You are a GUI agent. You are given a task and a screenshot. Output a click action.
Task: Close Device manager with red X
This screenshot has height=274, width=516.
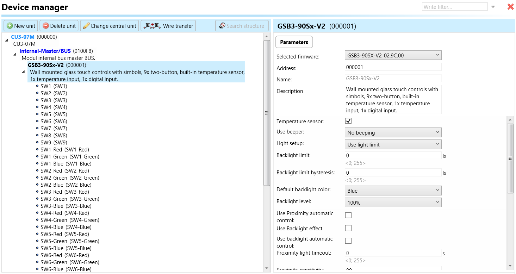[510, 7]
